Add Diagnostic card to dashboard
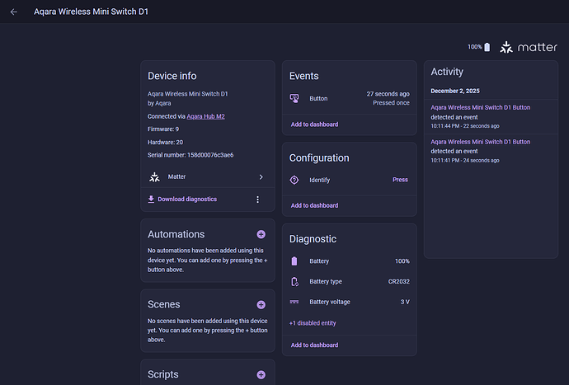This screenshot has width=569, height=385. pos(314,345)
